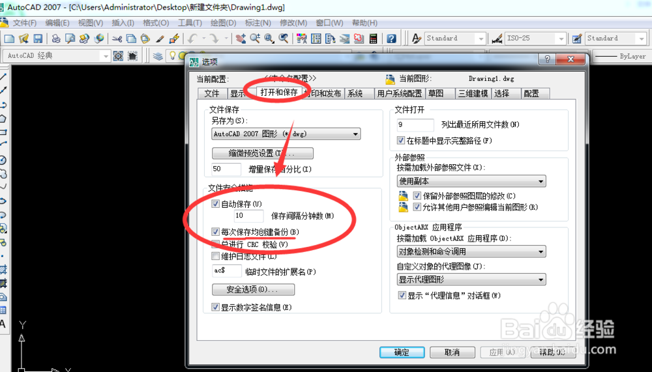Open the 对象检测和命令调用 dropdown
This screenshot has width=652, height=372.
[x=471, y=251]
